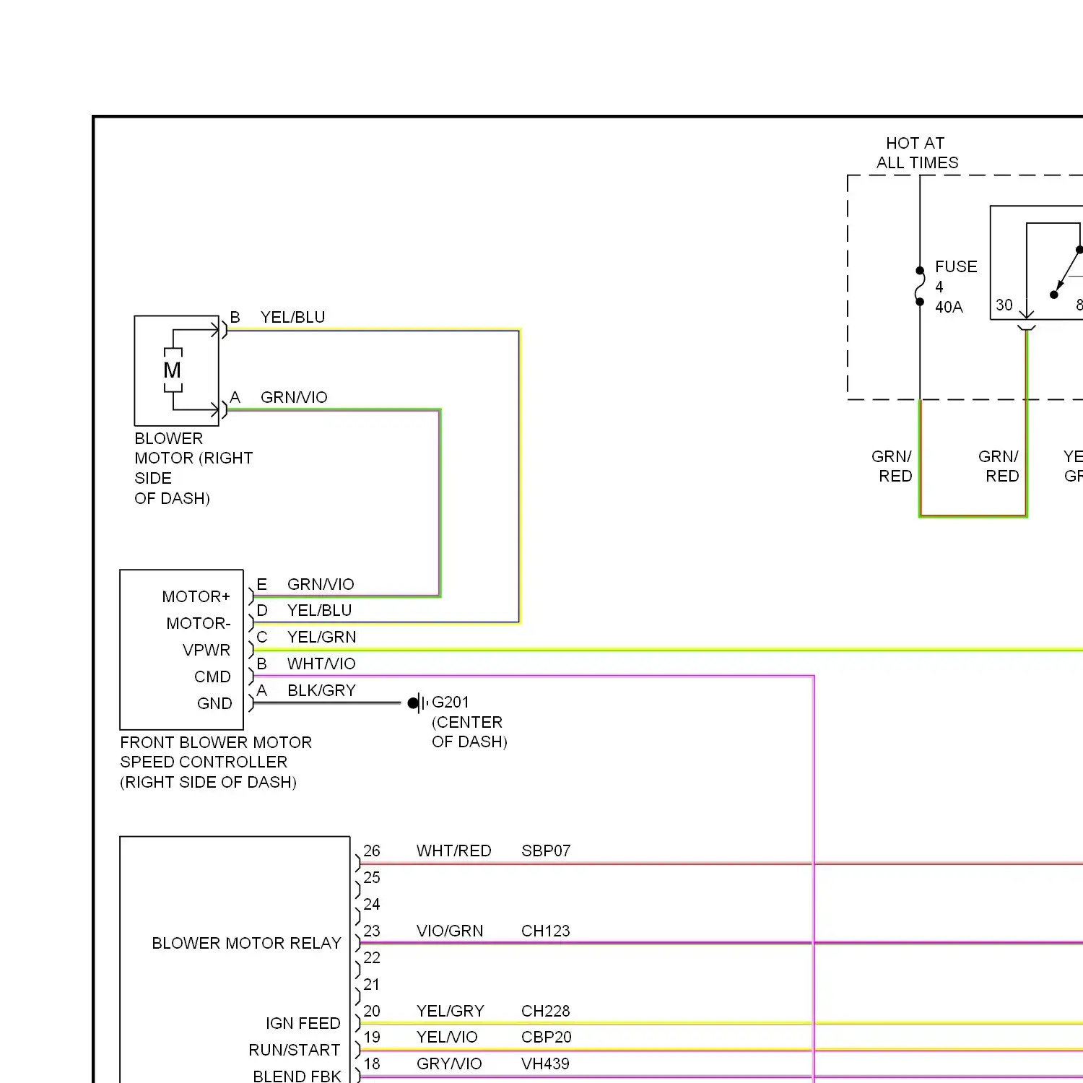Click circuit code VH439
The height and width of the screenshot is (1083, 1083).
[x=545, y=1064]
